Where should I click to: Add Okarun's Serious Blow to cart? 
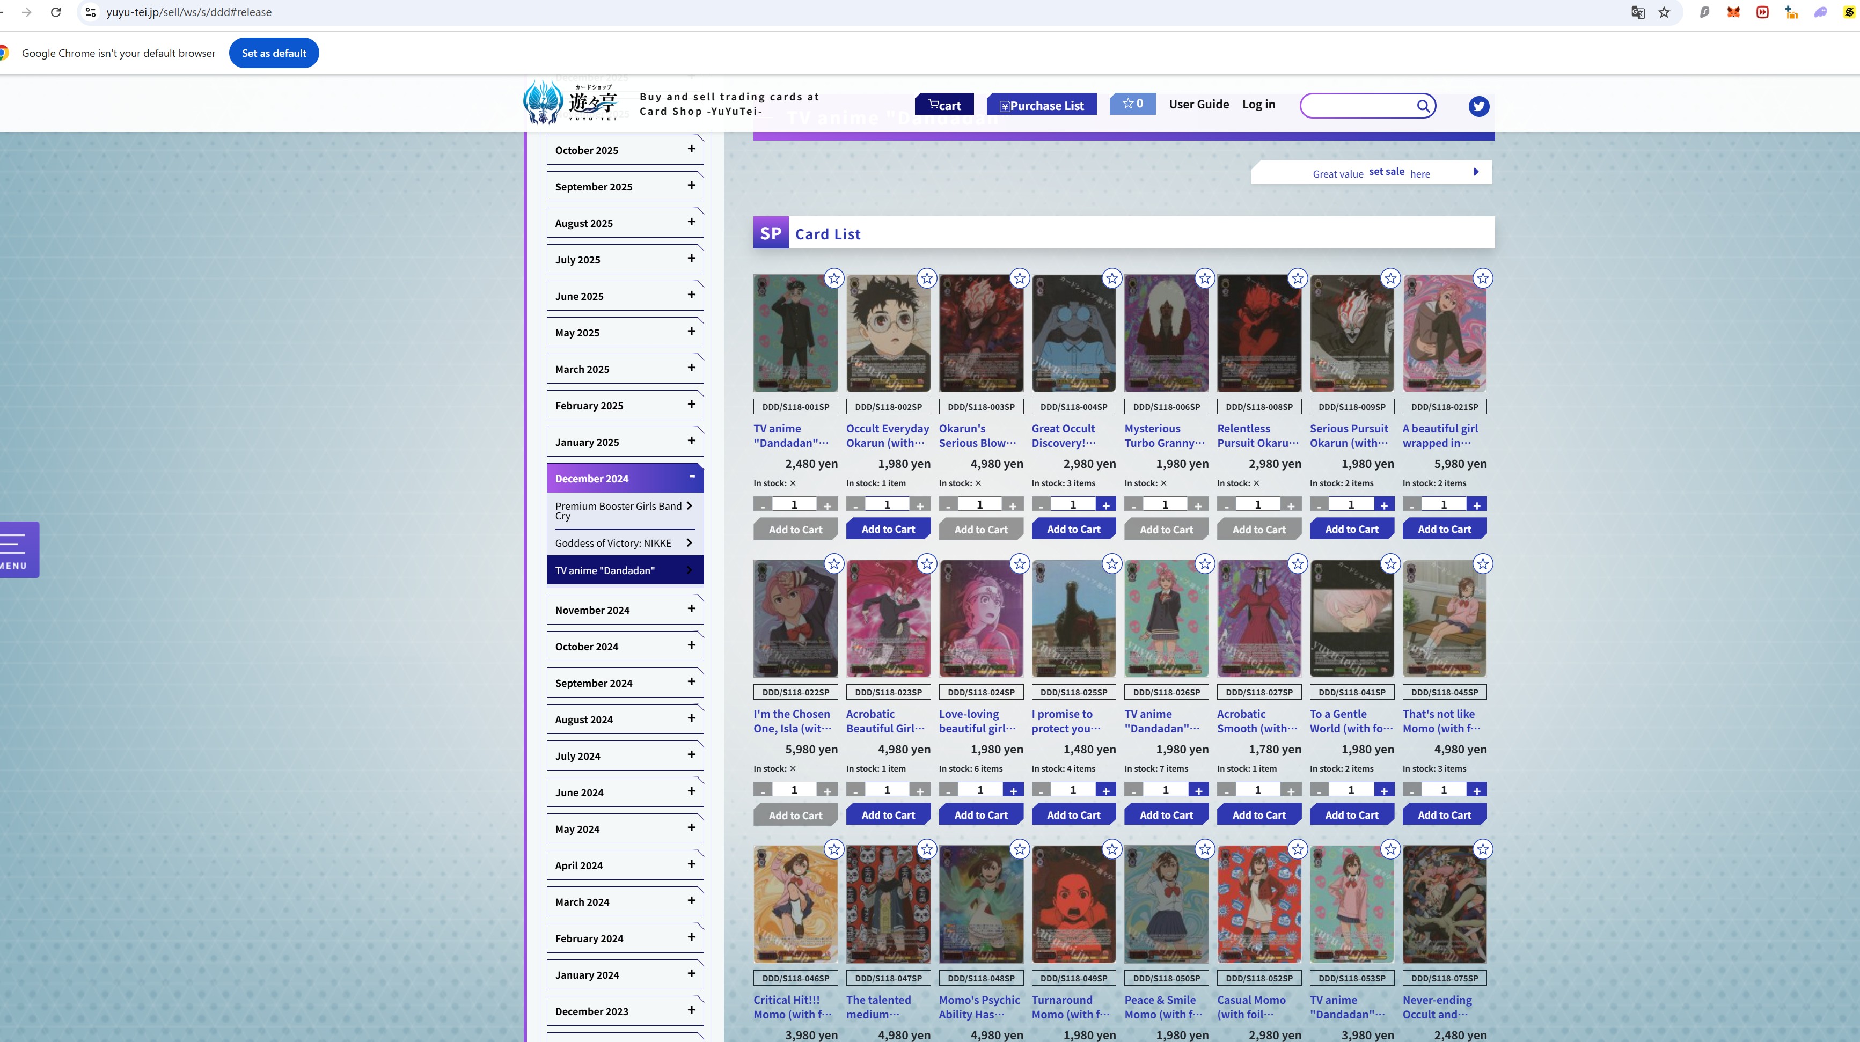pos(980,529)
